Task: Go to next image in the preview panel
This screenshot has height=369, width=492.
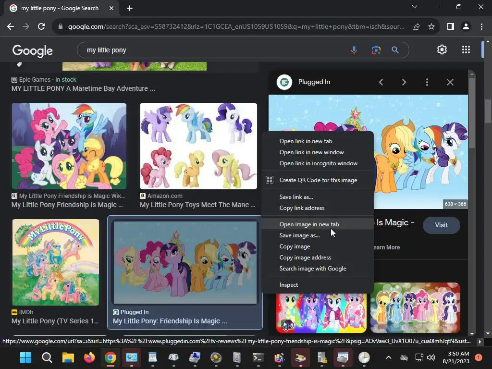Action: click(404, 82)
